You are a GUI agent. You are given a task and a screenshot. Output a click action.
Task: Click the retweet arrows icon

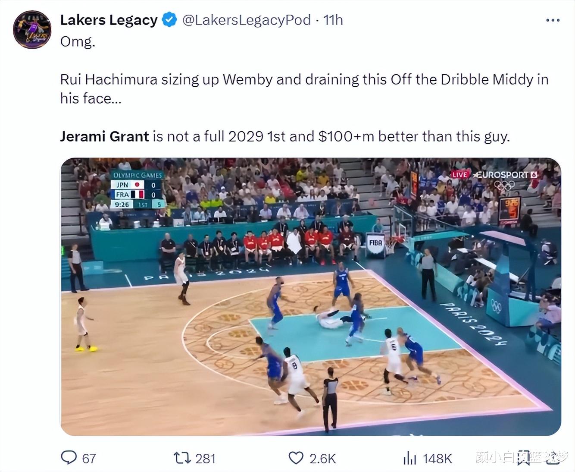[182, 458]
